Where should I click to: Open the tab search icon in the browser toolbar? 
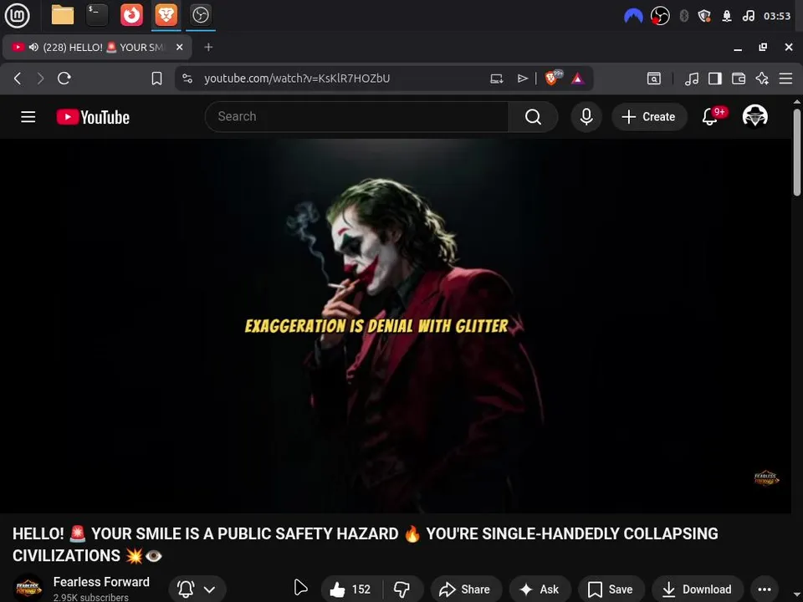point(654,79)
